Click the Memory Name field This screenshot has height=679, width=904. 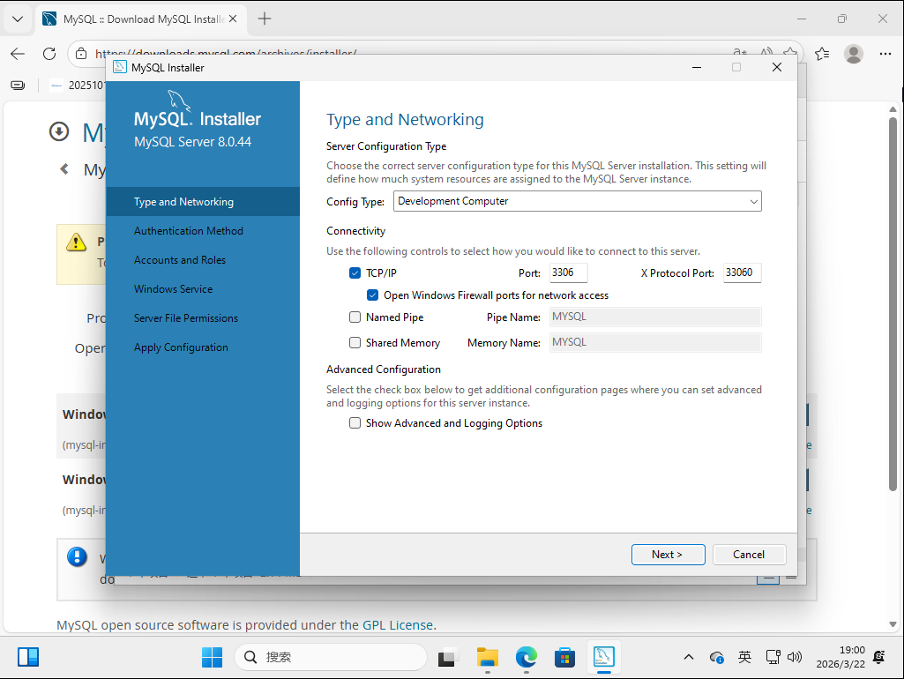[655, 342]
